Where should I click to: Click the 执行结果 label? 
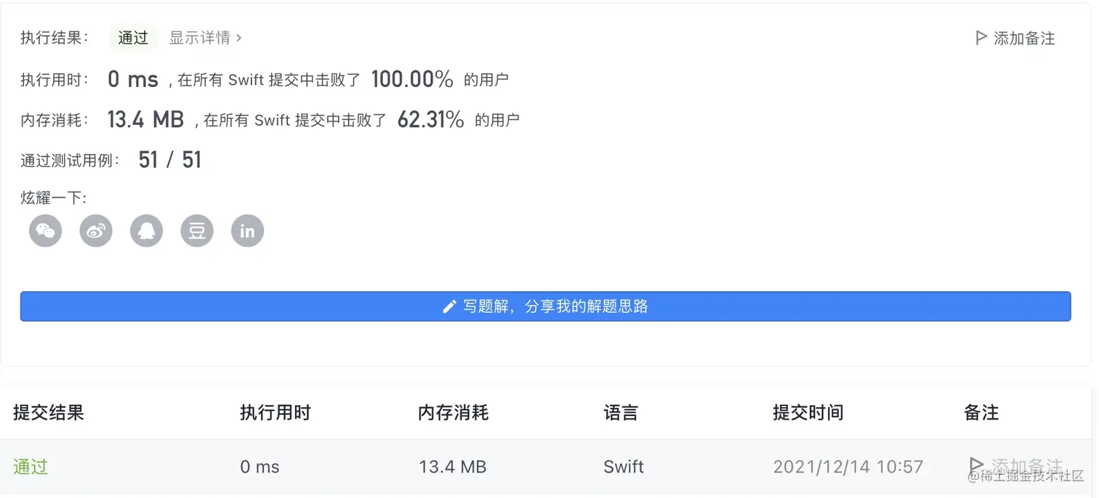pos(55,38)
